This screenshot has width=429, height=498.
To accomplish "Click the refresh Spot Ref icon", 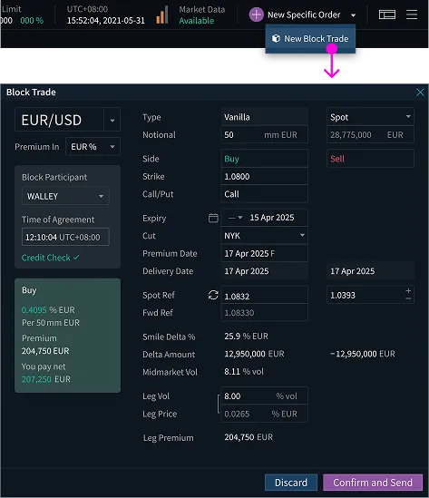I will pyautogui.click(x=213, y=295).
